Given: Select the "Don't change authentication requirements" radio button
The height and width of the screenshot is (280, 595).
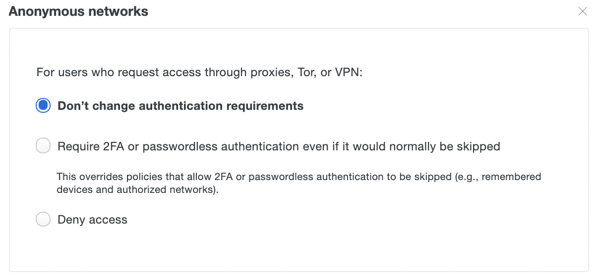Looking at the screenshot, I should (x=43, y=105).
